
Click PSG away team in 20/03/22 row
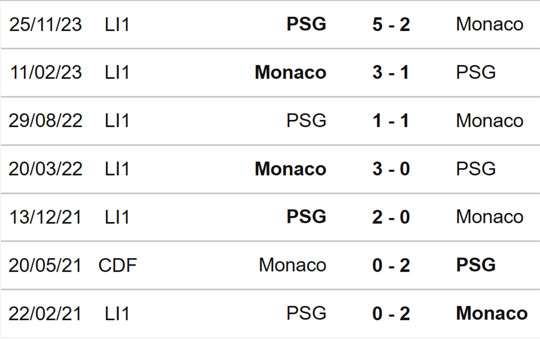point(476,169)
